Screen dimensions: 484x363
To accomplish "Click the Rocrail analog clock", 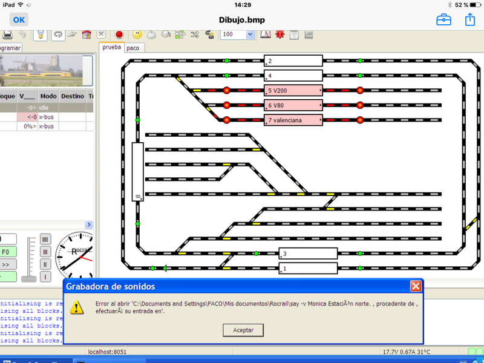I will tap(74, 255).
